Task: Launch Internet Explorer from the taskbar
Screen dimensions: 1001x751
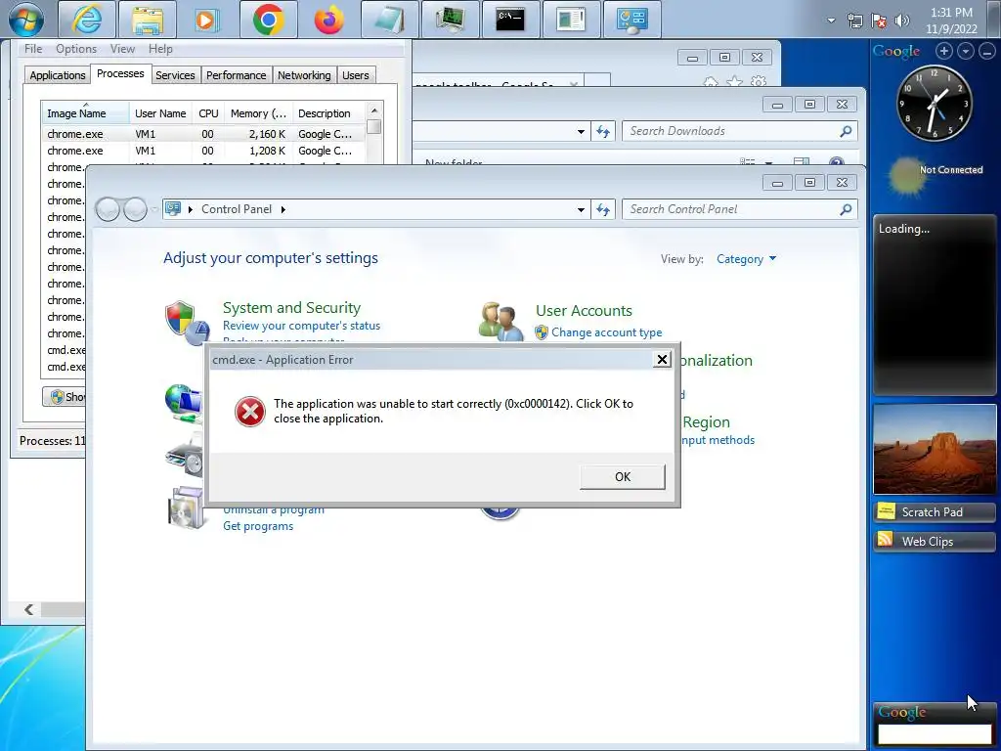Action: [x=87, y=20]
